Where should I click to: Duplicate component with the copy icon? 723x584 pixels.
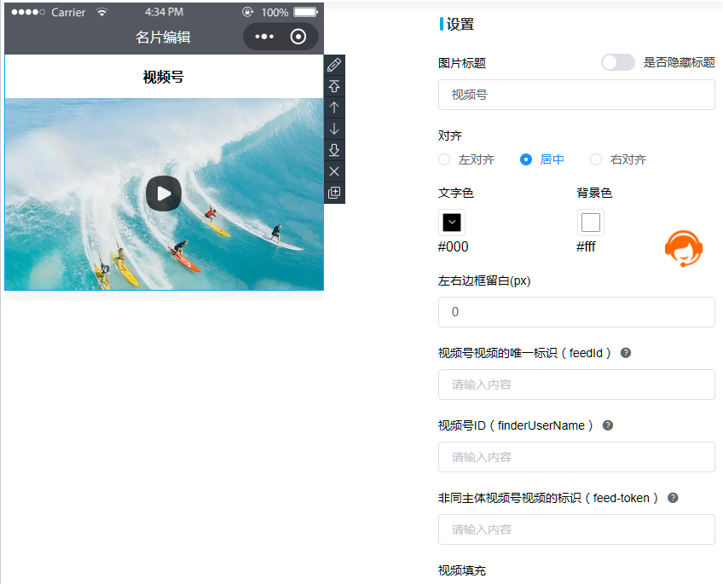[334, 193]
